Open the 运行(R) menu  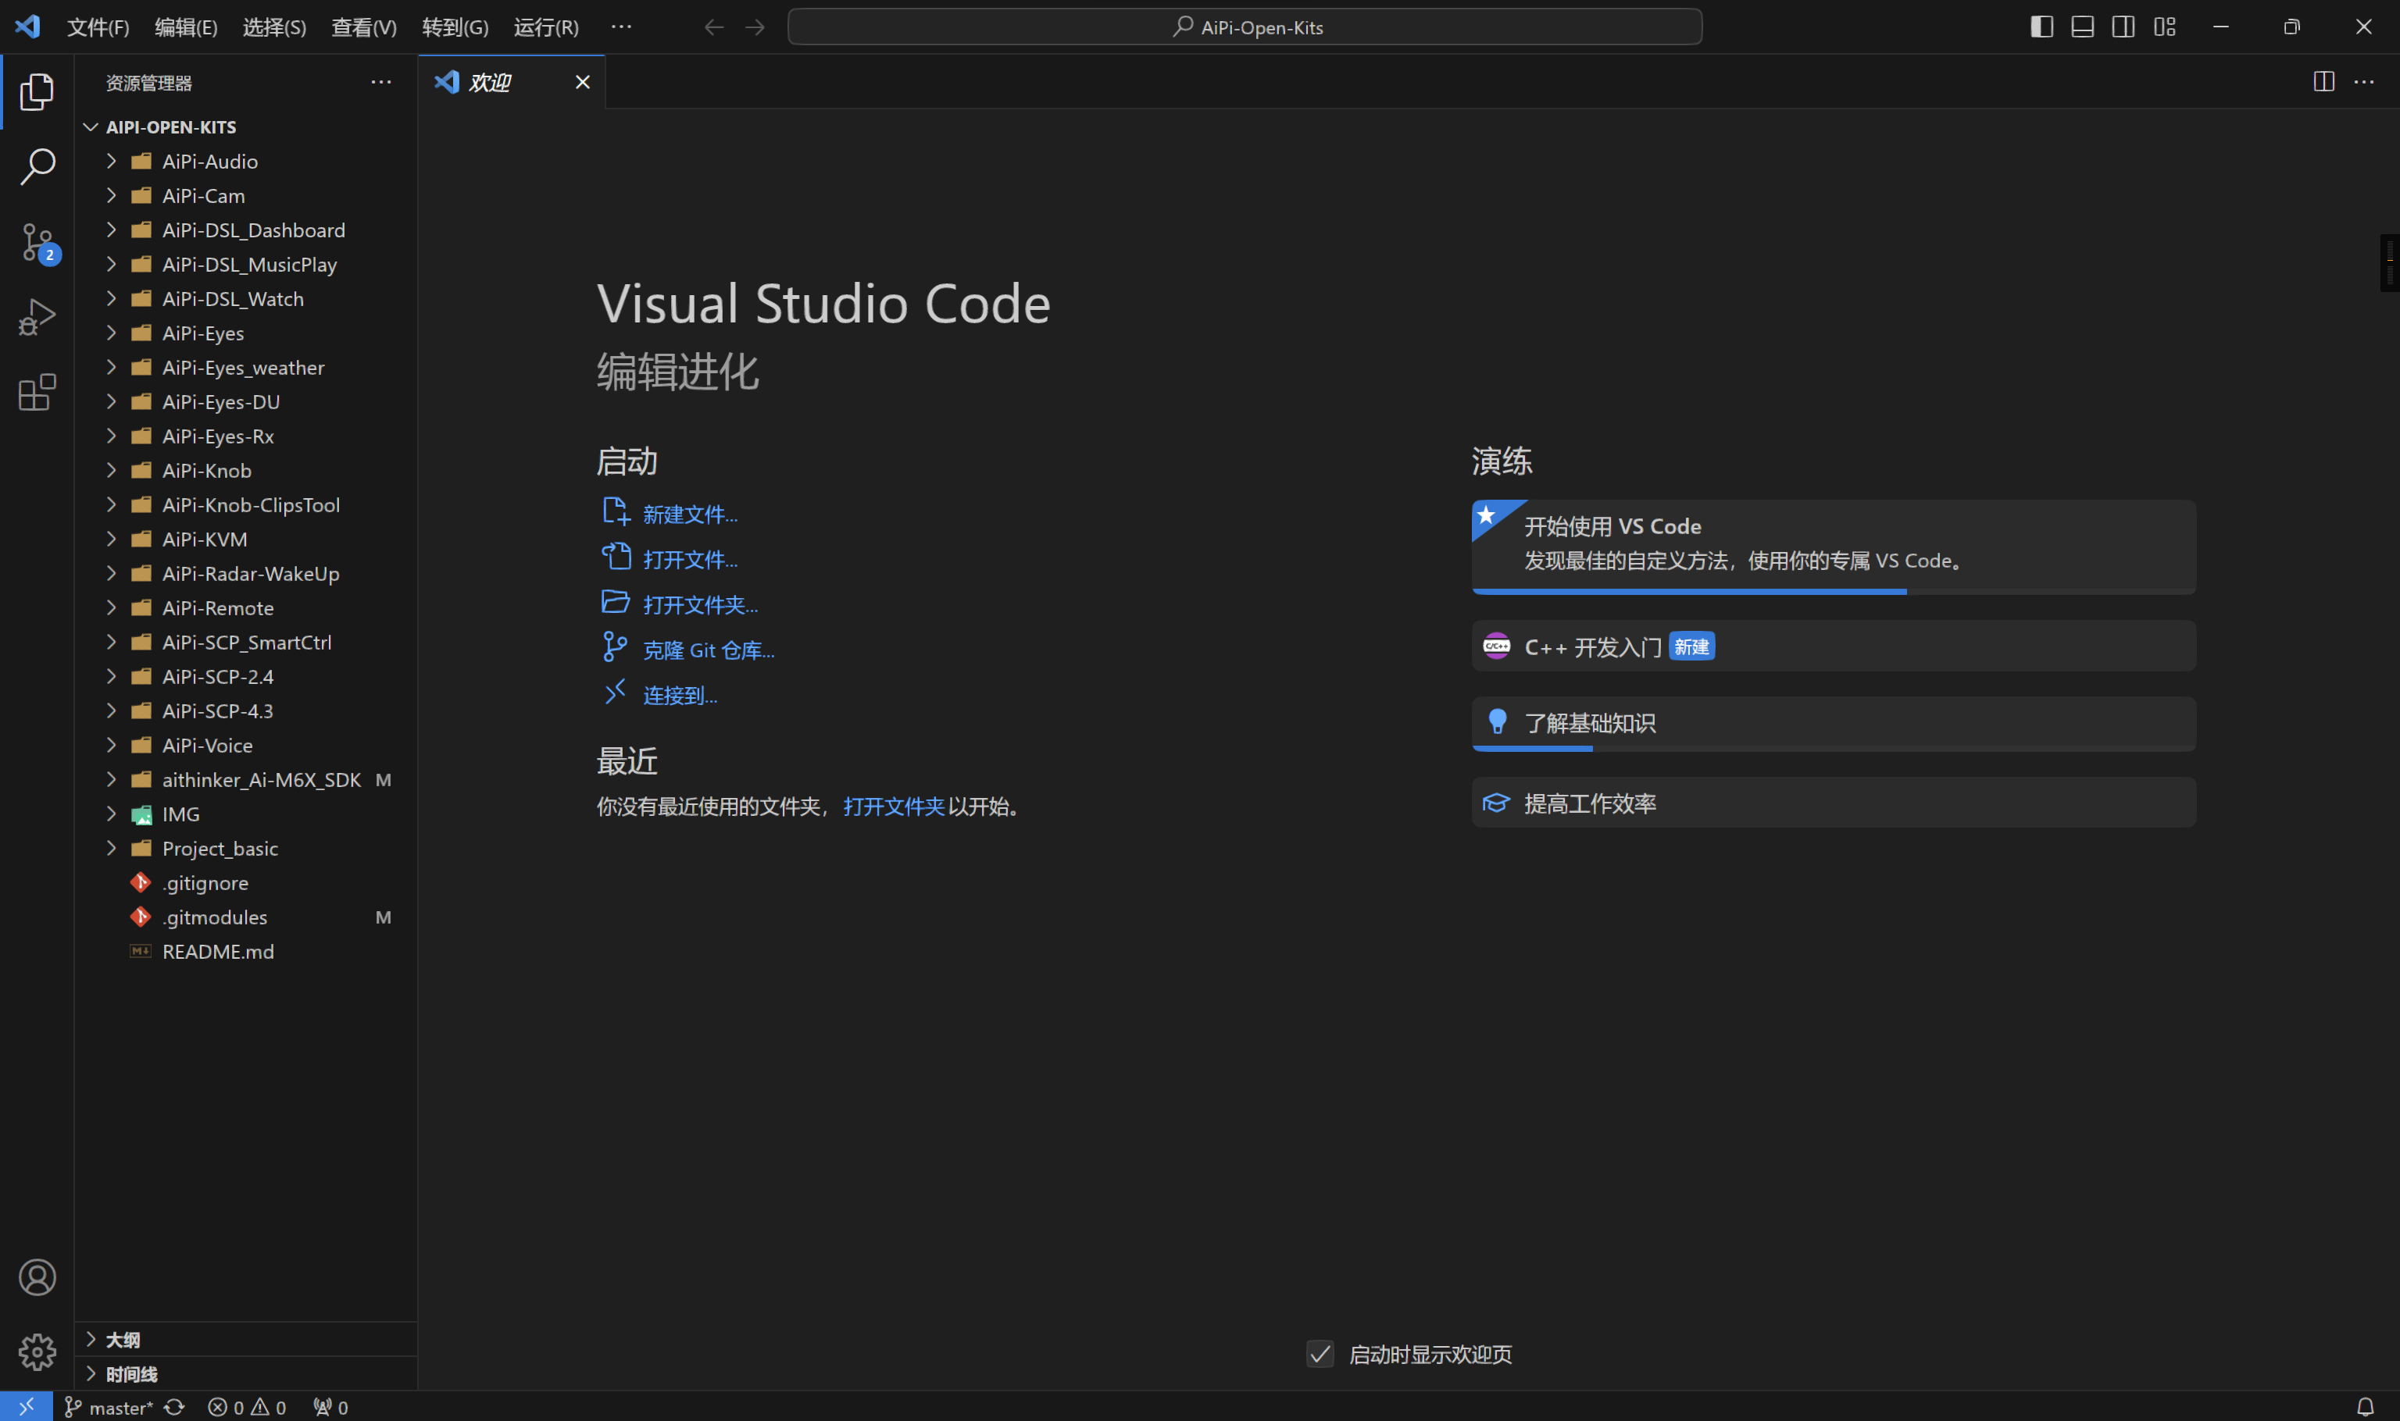click(x=546, y=27)
